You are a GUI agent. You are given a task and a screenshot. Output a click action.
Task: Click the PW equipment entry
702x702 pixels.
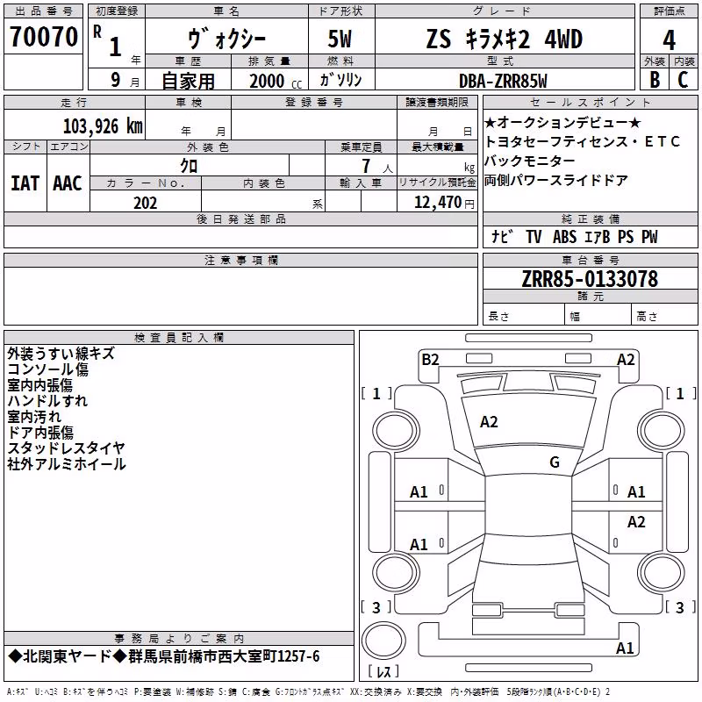(x=649, y=237)
